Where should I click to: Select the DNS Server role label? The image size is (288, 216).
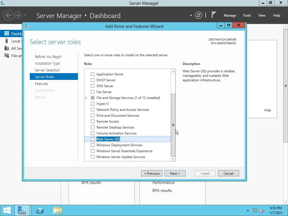tap(105, 86)
